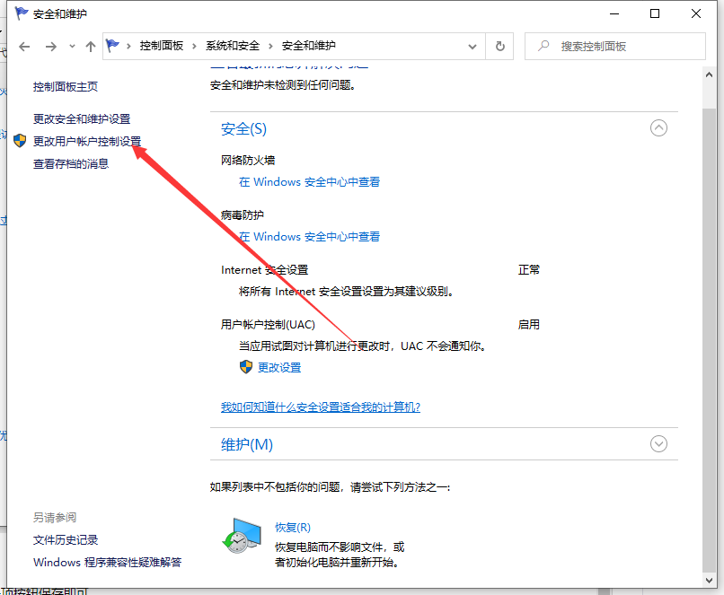Click the UAC shield icon beside 更改设置
Image resolution: width=724 pixels, height=595 pixels.
tap(246, 367)
